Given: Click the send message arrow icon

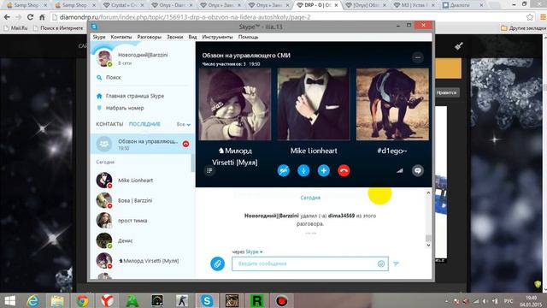Looking at the screenshot, I should click(396, 264).
